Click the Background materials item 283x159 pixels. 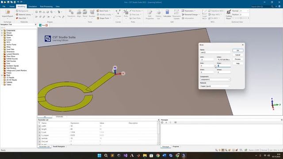pos(22,11)
